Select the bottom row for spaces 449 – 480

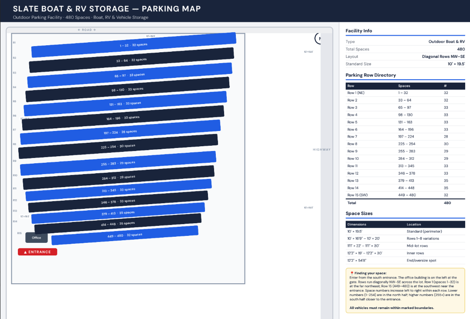point(125,235)
